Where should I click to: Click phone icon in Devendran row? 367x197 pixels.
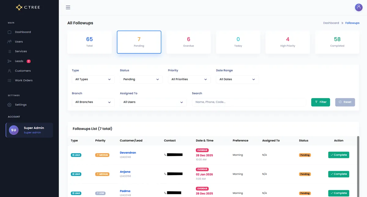point(165,155)
